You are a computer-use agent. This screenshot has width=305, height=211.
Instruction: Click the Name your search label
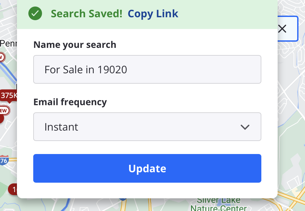click(x=75, y=45)
